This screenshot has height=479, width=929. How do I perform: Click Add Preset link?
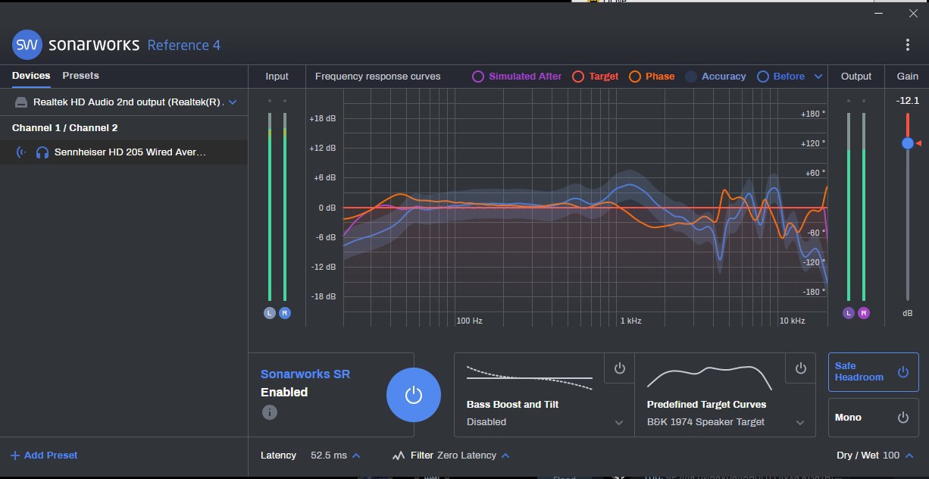[x=51, y=456]
